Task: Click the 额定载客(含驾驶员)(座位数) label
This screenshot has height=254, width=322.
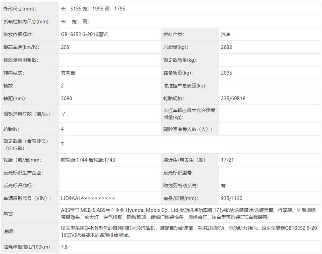Action: [x=26, y=145]
